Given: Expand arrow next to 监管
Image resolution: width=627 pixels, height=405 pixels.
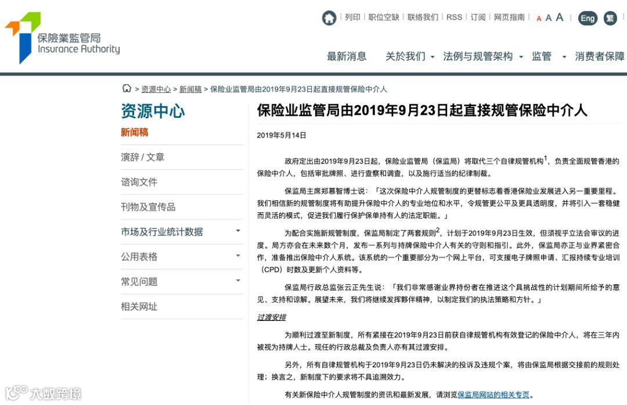Looking at the screenshot, I should click(x=564, y=57).
